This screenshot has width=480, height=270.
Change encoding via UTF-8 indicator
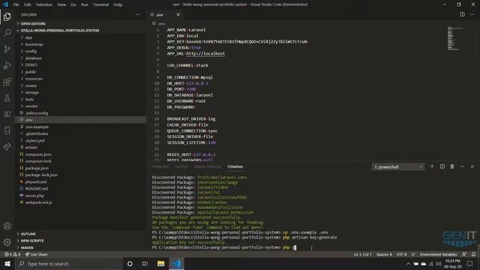pyautogui.click(x=402, y=254)
